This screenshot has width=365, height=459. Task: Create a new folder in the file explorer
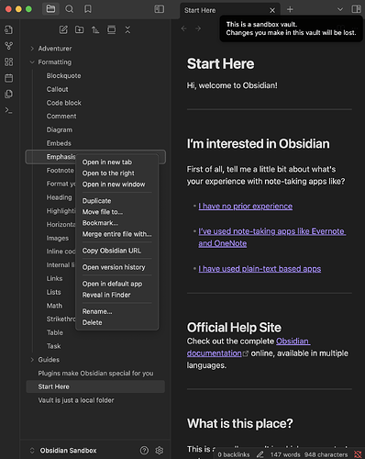80,29
